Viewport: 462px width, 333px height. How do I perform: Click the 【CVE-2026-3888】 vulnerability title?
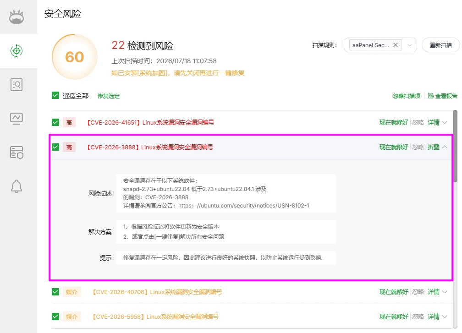(150, 147)
